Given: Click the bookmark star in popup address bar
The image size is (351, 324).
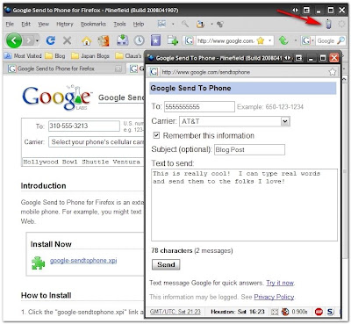Looking at the screenshot, I should tap(333, 72).
